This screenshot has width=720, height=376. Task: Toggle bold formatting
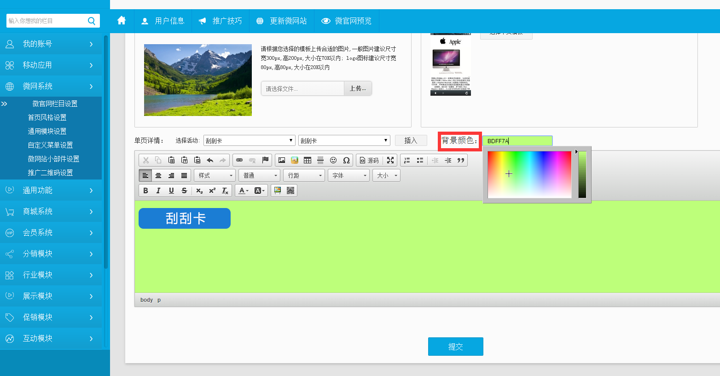[x=145, y=191]
